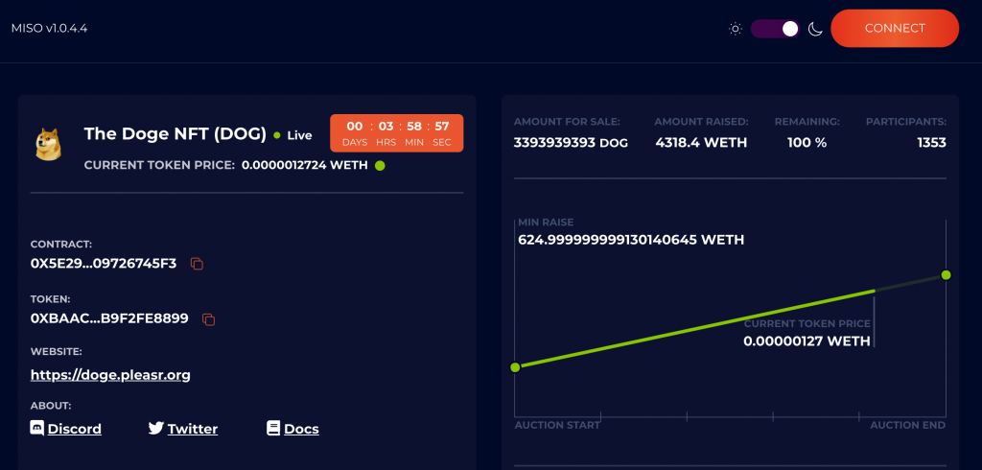Toggle the light/dark theme switch

775,29
